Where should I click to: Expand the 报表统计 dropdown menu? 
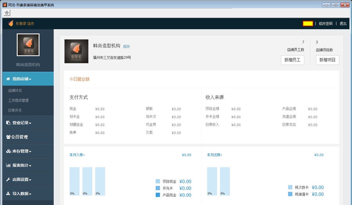click(x=22, y=166)
